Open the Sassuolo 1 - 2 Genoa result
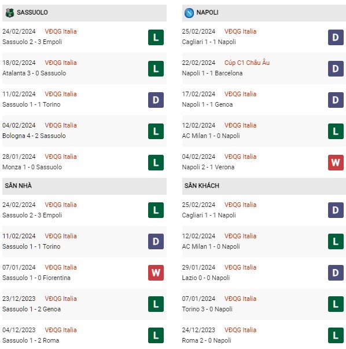Screen dimensions: 346x349 tap(32, 309)
